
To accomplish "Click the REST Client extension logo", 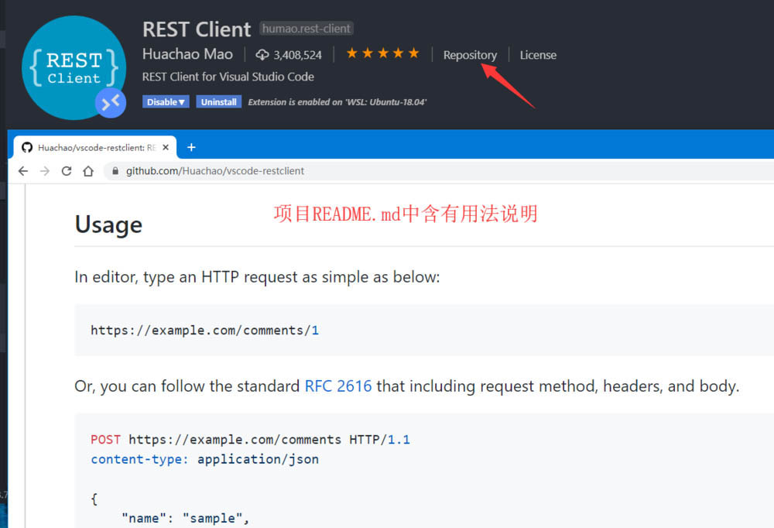I will [x=74, y=67].
